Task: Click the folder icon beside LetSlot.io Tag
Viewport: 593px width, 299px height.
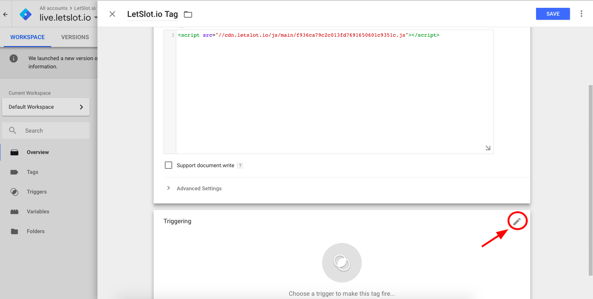Action: (x=188, y=14)
